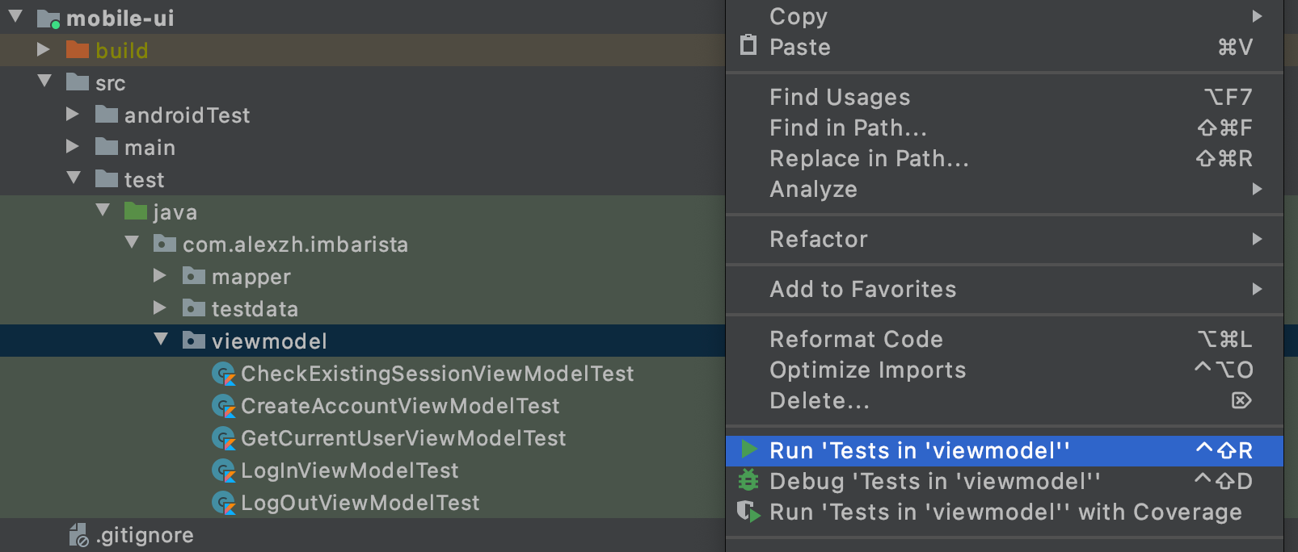Click the Kotlin file icon beside LogOutViewModelTest
This screenshot has width=1298, height=552.
pyautogui.click(x=223, y=503)
